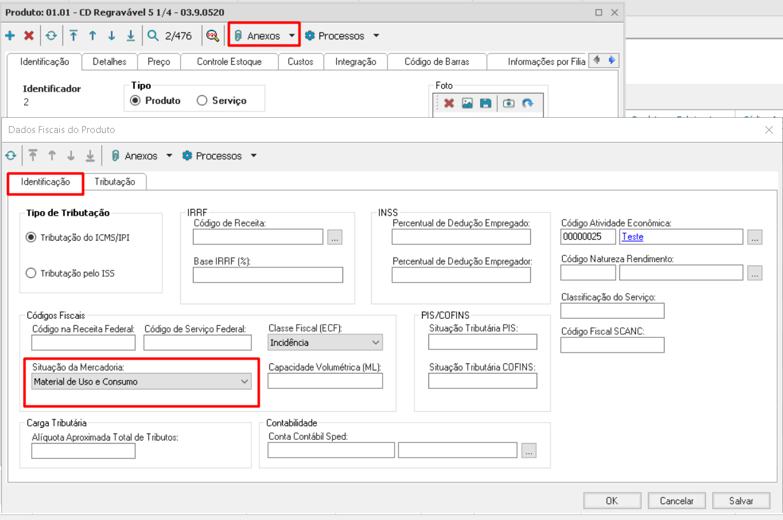This screenshot has height=520, width=783.
Task: Focus Percentual de Dedução Empregador field
Action: pos(461,275)
